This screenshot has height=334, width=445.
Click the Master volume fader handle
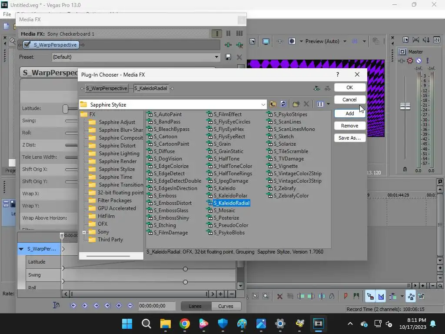pos(405,107)
